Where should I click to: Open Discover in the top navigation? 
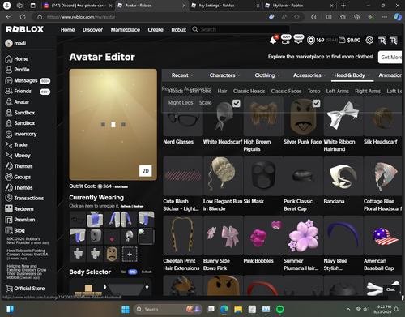click(x=92, y=30)
